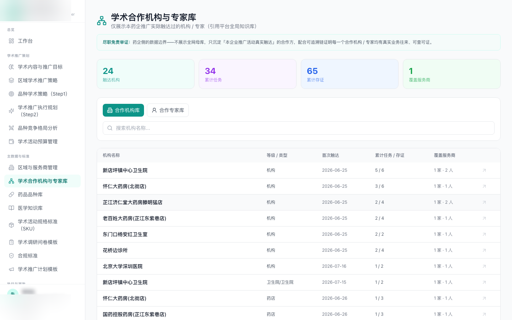Open 合规标准 page
The height and width of the screenshot is (320, 512).
coord(42,256)
